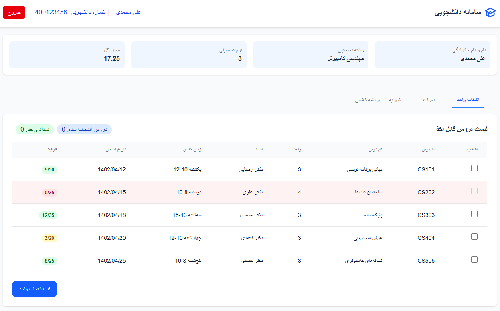
Task: Tick the checkbox for course CS404
Action: pos(474,237)
